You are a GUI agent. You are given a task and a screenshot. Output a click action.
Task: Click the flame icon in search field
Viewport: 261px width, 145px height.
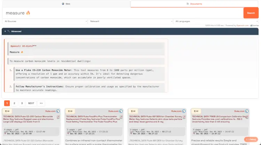[x=28, y=13]
